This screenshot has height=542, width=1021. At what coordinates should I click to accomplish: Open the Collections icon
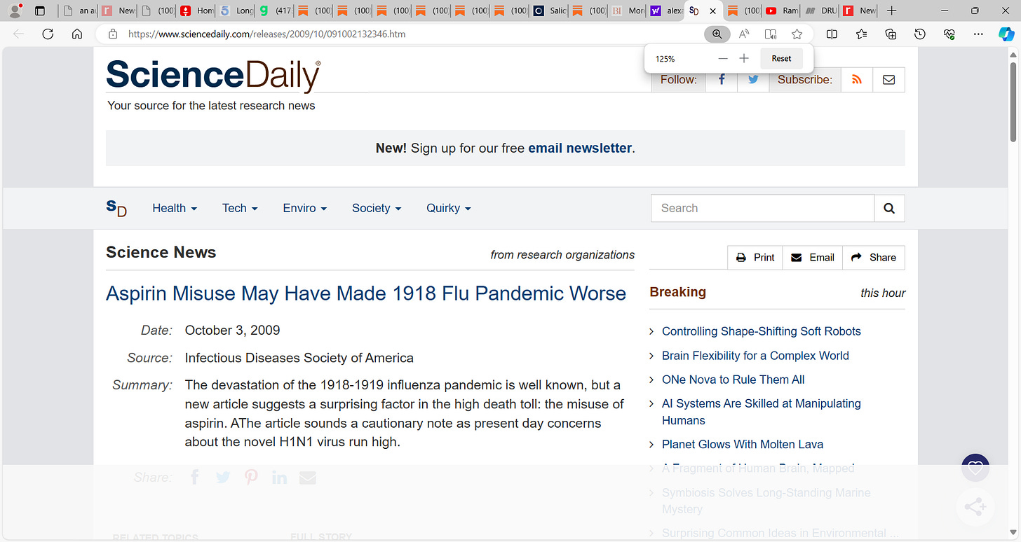[891, 34]
